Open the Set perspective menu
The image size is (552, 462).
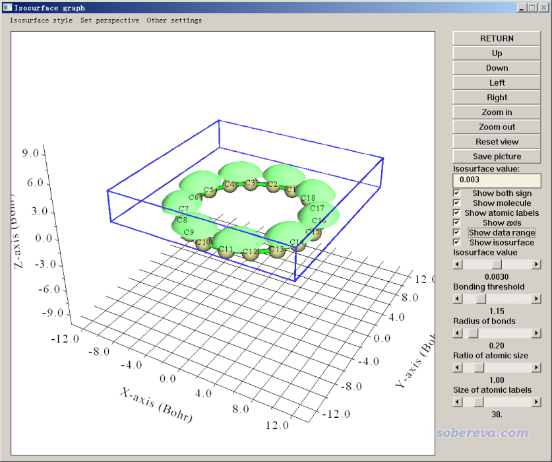(109, 20)
